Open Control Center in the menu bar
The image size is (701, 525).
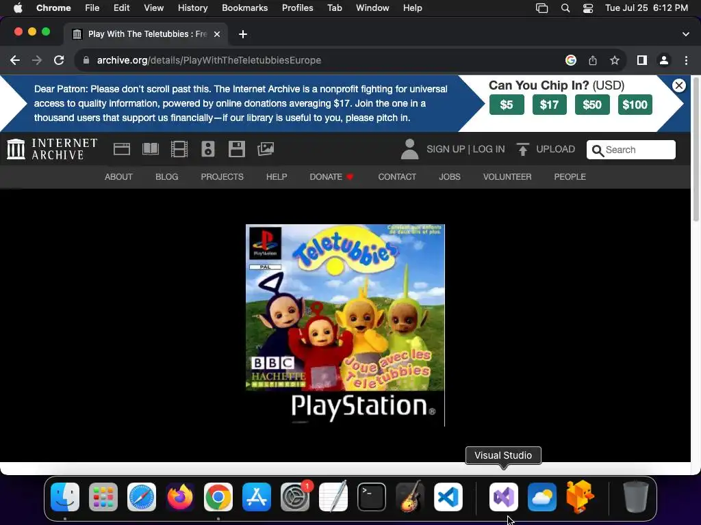coord(588,8)
